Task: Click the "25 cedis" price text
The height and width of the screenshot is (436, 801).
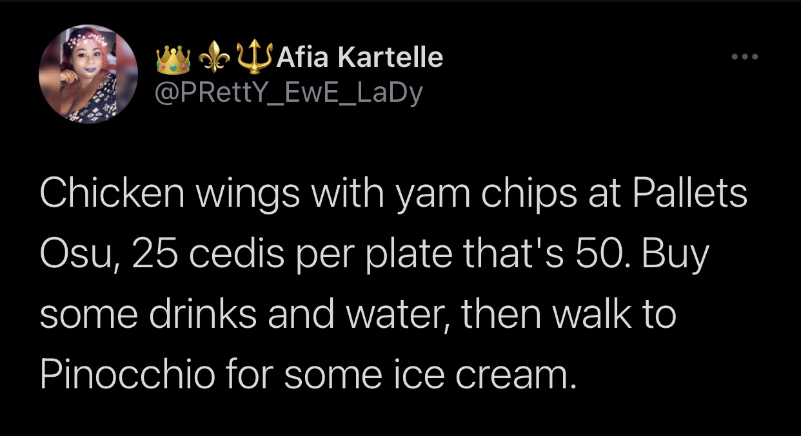Action: click(209, 256)
